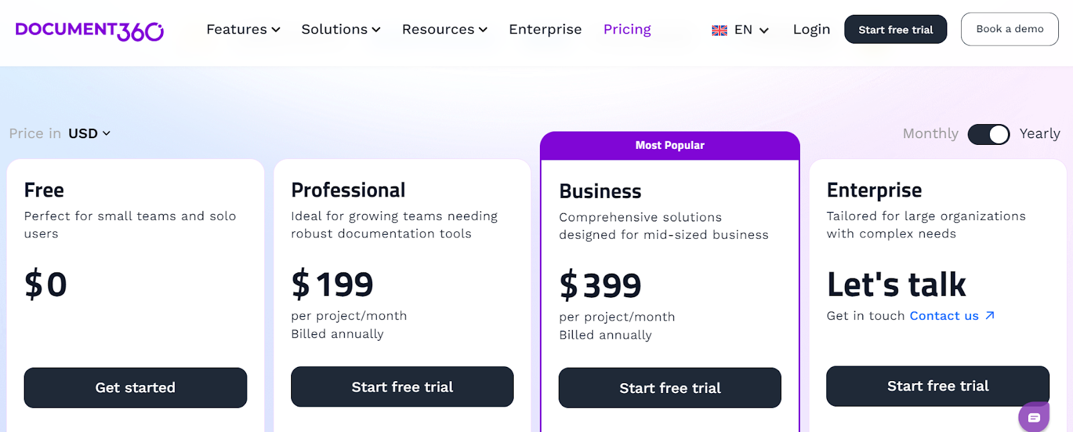Click the UK flag language icon
The height and width of the screenshot is (432, 1073).
720,30
